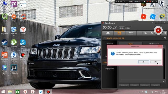168x94 pixels.
Task: Click the small folder icon under the file list
Action: coord(164,81)
